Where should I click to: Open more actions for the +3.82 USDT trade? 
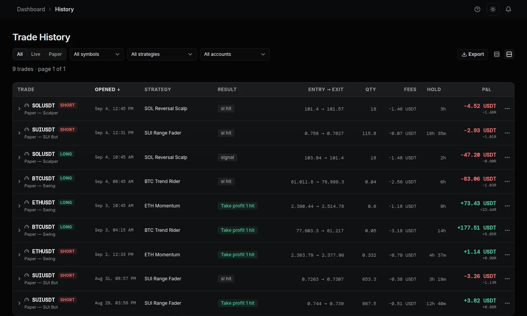click(x=507, y=303)
